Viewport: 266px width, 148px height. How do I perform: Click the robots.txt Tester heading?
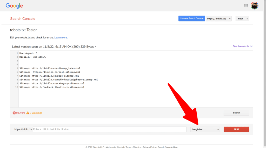click(23, 30)
